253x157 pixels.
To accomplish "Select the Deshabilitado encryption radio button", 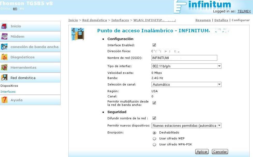I will [x=154, y=133].
